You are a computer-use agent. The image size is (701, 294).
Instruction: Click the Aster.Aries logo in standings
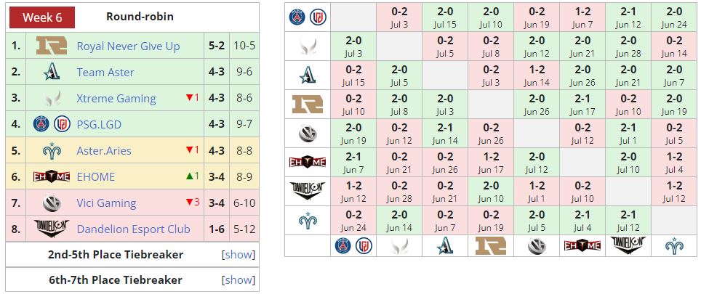52,151
